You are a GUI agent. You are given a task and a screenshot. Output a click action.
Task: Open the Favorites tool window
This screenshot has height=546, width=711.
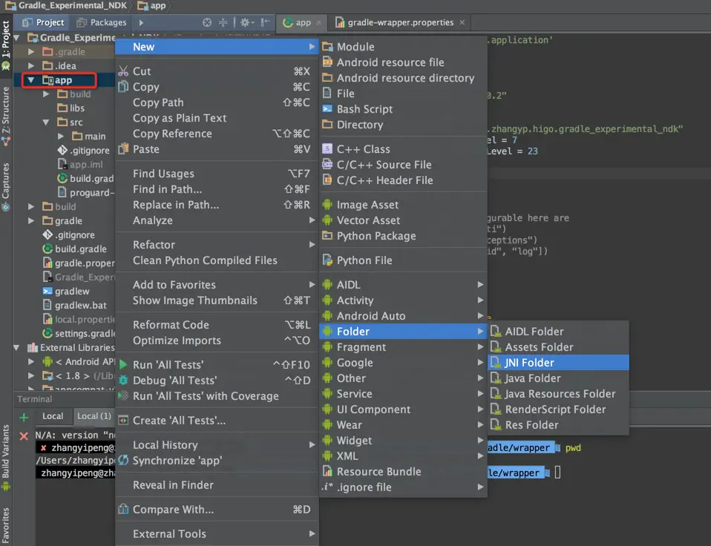point(6,526)
